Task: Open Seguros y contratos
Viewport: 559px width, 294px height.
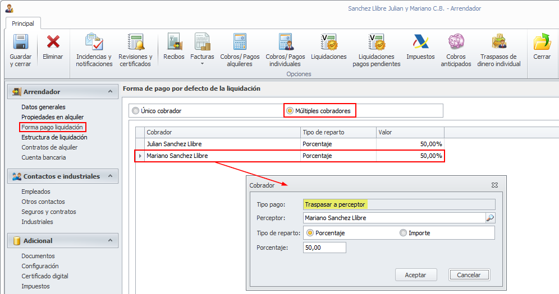Action: (x=49, y=212)
